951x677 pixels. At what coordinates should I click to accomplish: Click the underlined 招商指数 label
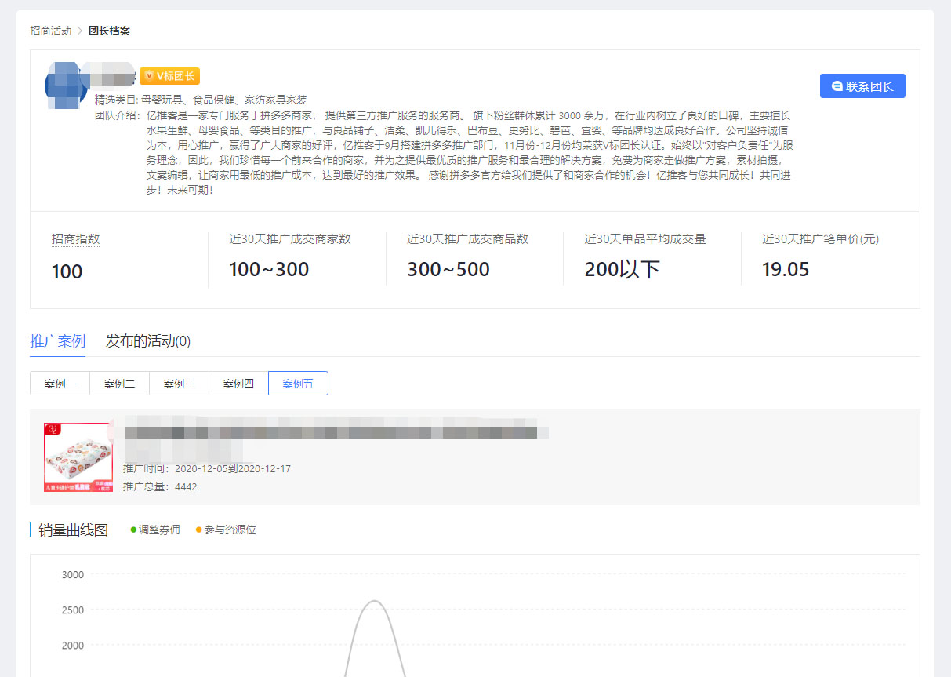pyautogui.click(x=75, y=239)
